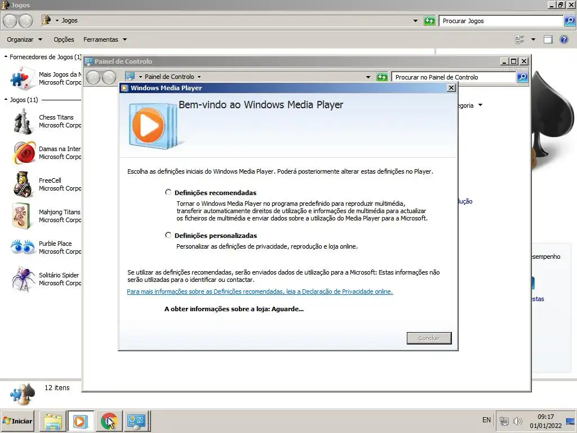
Task: Click the EN language indicator
Action: pos(486,420)
